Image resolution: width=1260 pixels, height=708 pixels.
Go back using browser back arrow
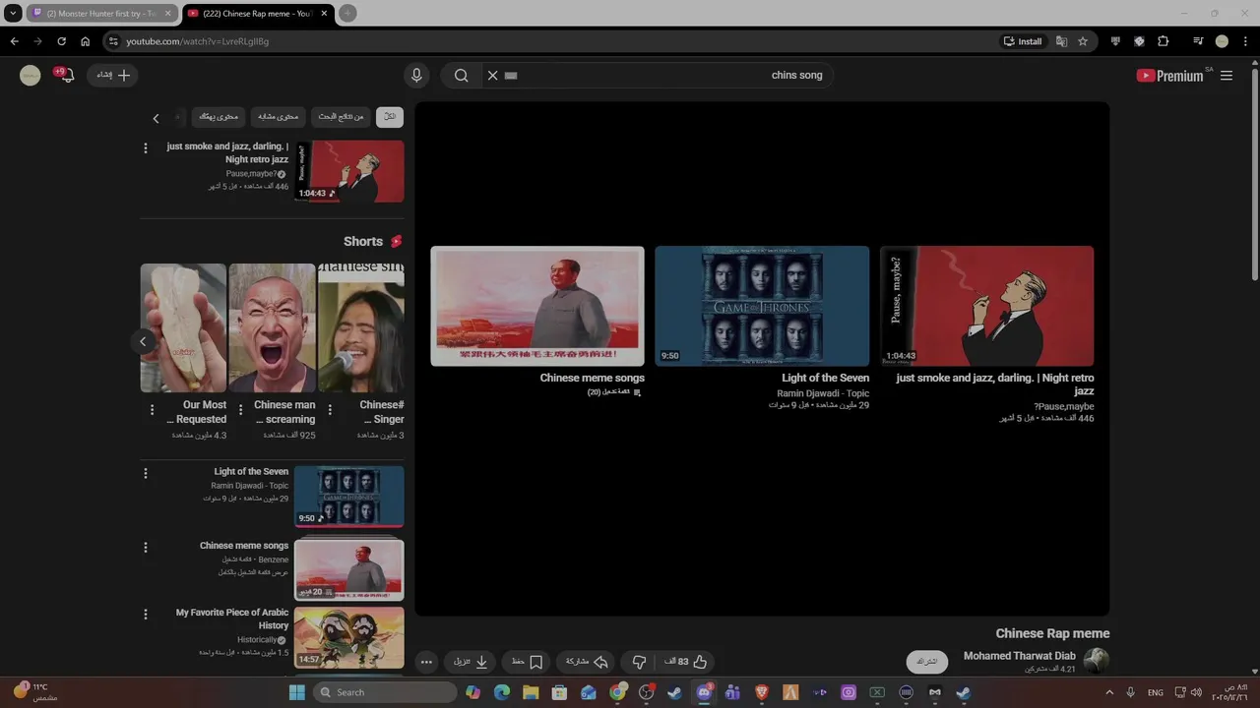14,41
